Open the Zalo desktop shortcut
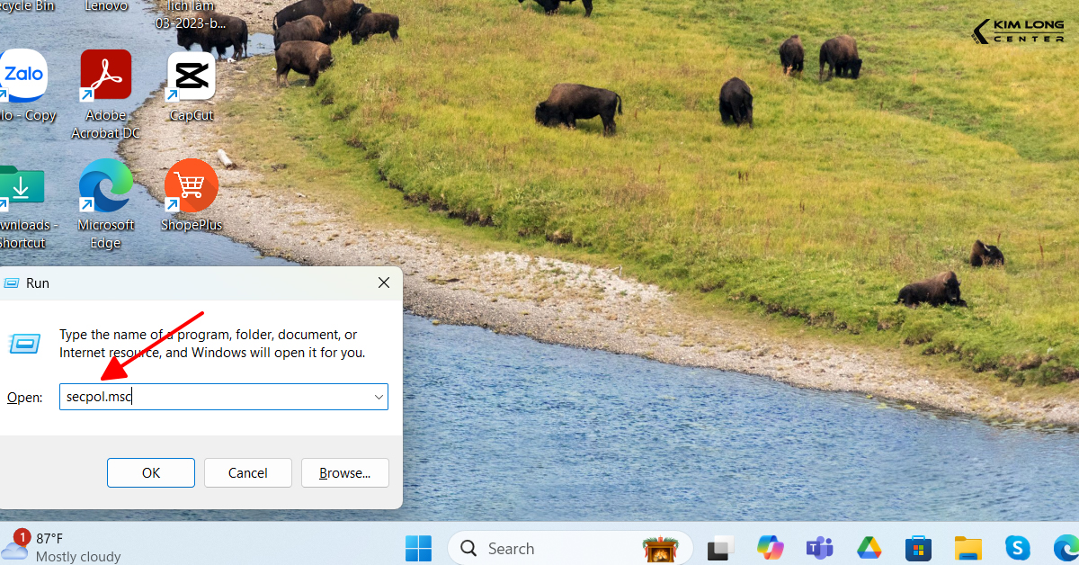Screen dimensions: 1079x565 22,76
